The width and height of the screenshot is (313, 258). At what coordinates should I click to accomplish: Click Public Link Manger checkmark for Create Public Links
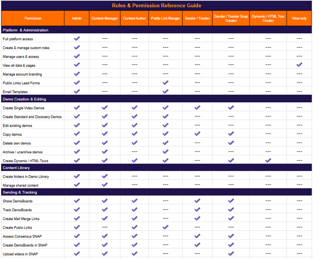(x=165, y=227)
